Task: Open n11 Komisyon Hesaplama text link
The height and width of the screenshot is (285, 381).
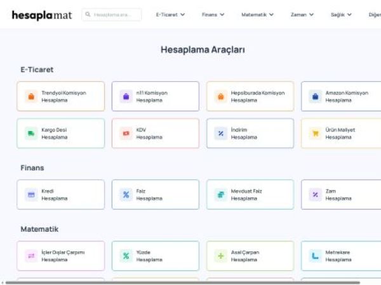Action: [x=152, y=96]
